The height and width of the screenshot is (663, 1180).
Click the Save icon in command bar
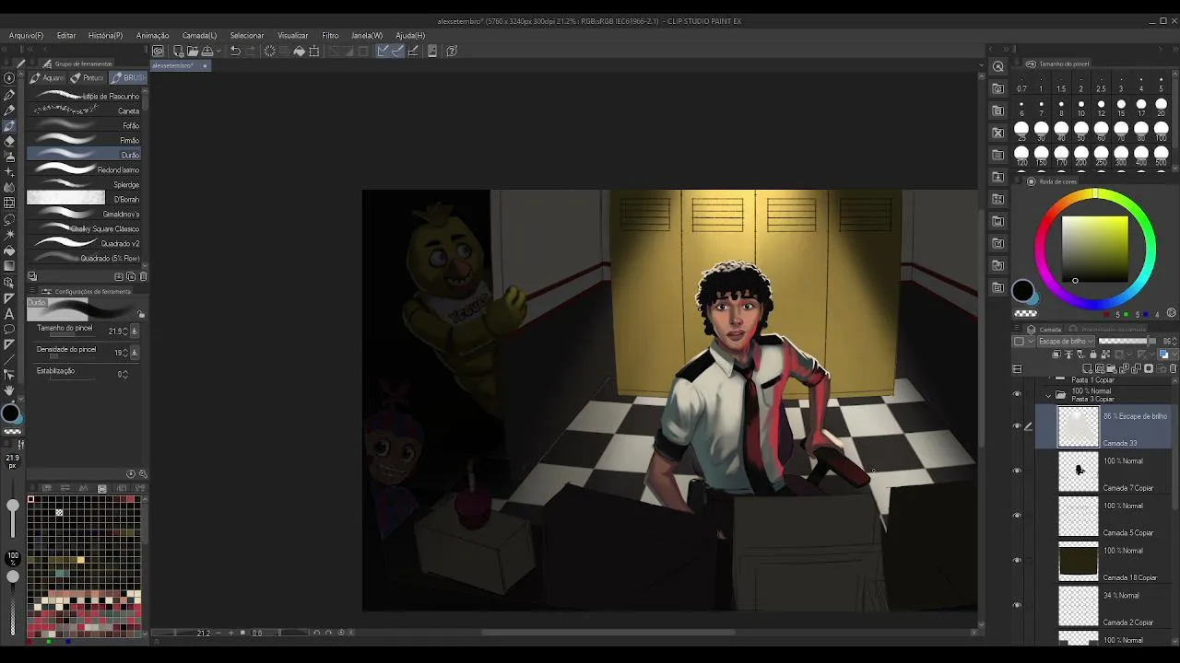coord(206,51)
